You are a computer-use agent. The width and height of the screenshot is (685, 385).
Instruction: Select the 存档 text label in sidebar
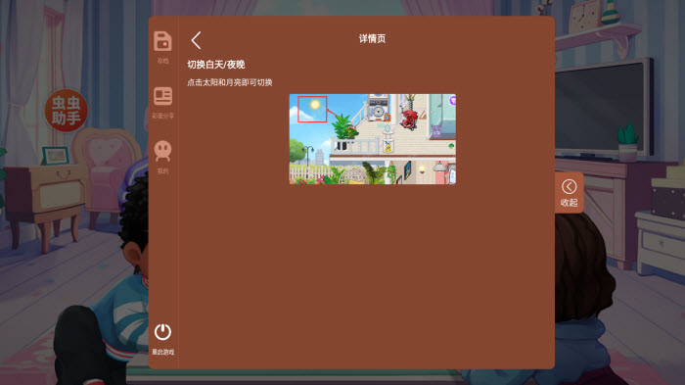pos(162,61)
